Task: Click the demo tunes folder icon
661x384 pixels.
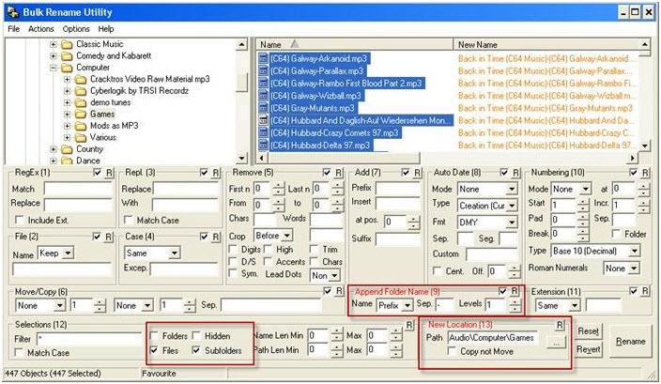Action: (x=81, y=103)
